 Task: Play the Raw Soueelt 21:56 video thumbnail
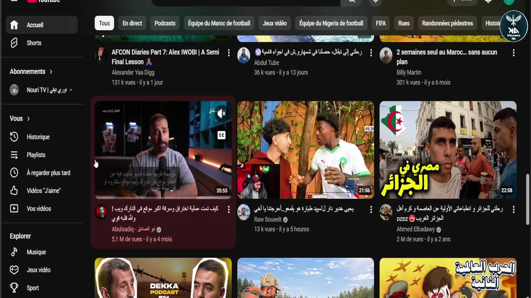[x=305, y=150]
